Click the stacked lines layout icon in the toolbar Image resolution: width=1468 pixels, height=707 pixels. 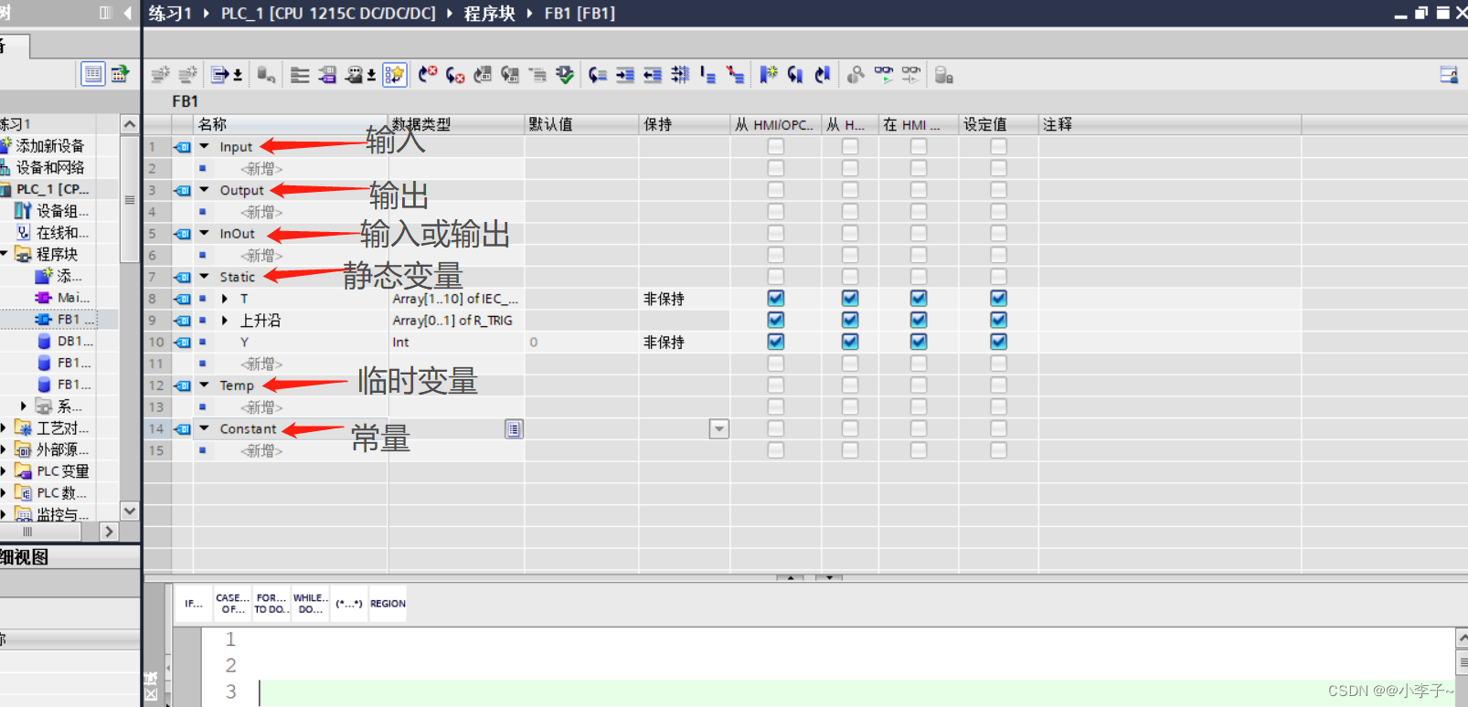(300, 75)
